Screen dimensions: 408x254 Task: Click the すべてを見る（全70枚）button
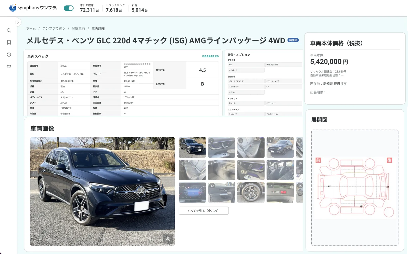[203, 211]
